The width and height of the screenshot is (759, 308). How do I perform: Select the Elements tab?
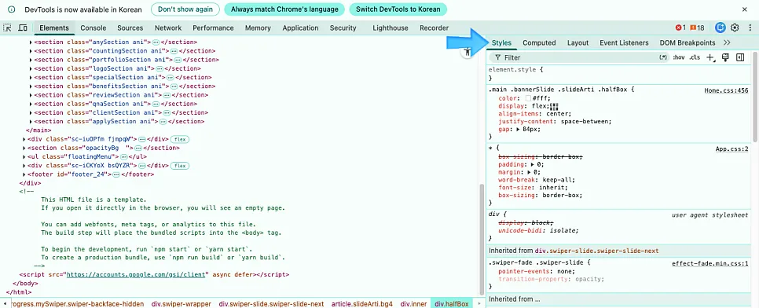tap(54, 28)
